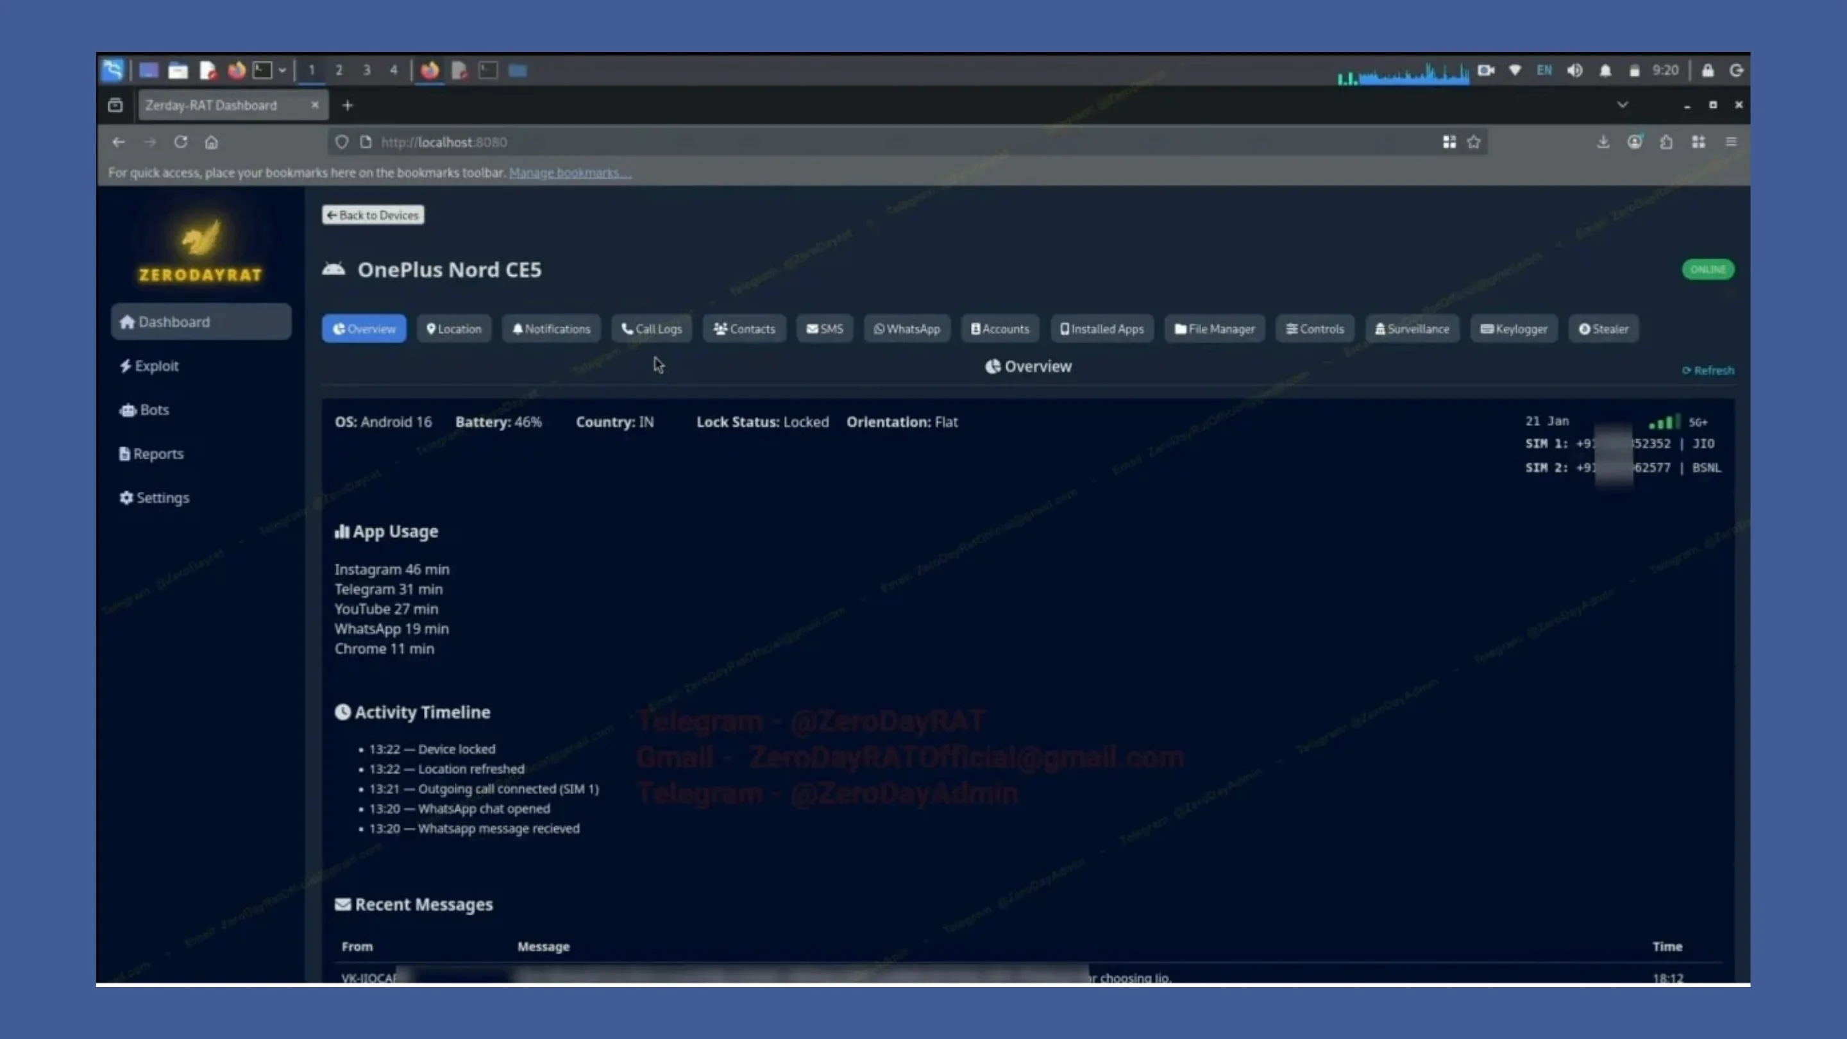
Task: Expand the terminal profile dropdown in the taskbar
Action: click(x=282, y=71)
